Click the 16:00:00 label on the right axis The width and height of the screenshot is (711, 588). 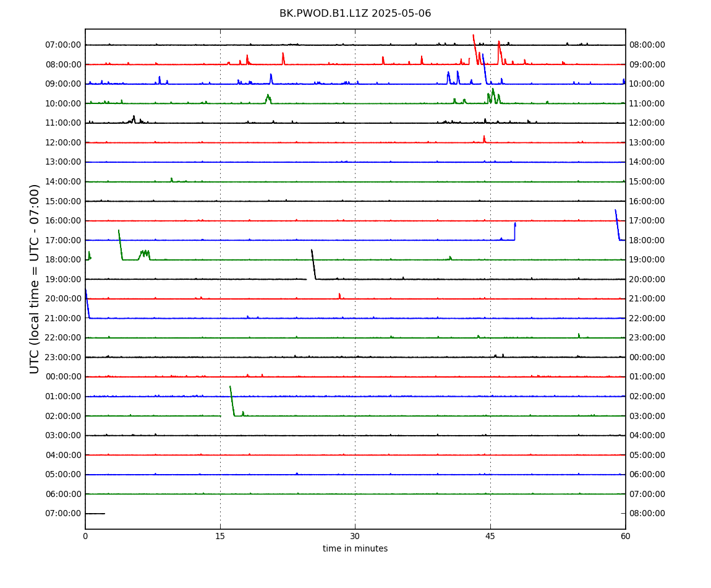[647, 201]
